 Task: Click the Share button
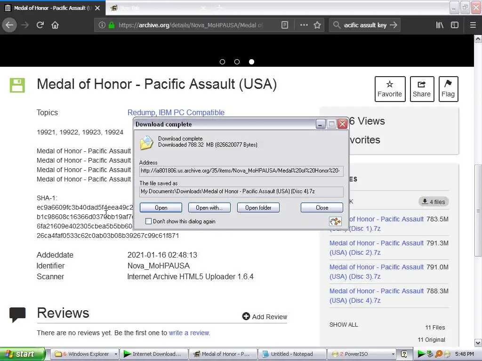pyautogui.click(x=422, y=89)
